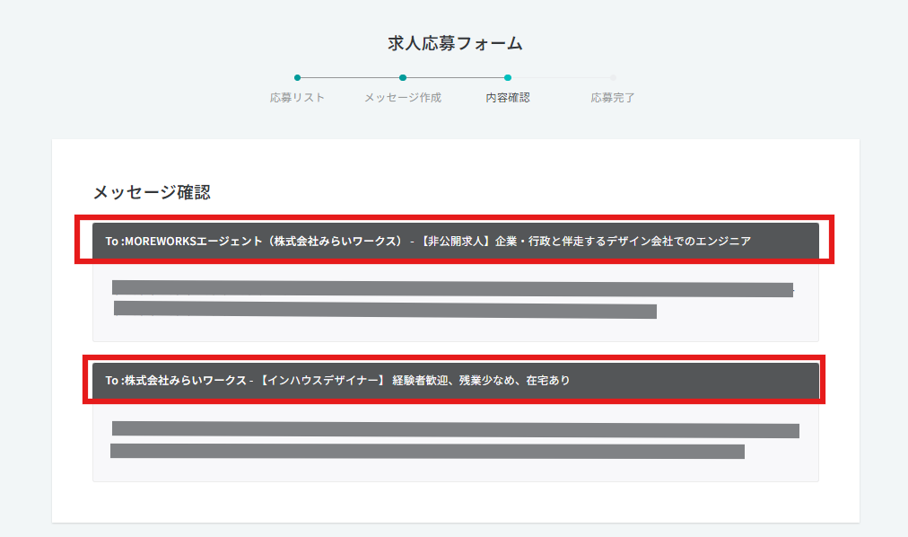
Task: Click the 内容確認 step label
Action: (x=508, y=98)
